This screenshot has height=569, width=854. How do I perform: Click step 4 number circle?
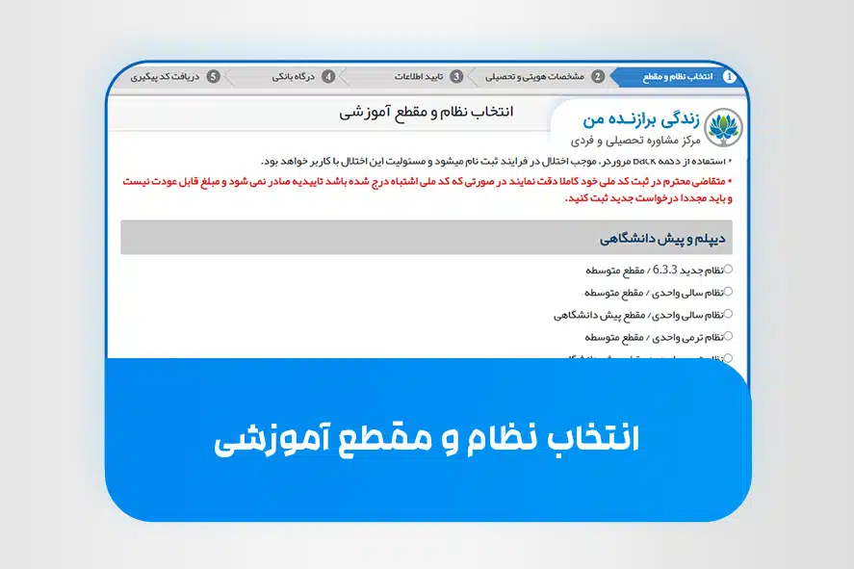tap(328, 77)
